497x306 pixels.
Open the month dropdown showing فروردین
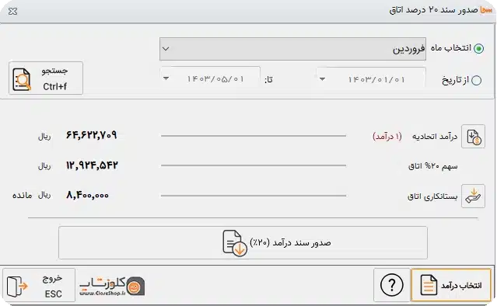tap(292, 49)
